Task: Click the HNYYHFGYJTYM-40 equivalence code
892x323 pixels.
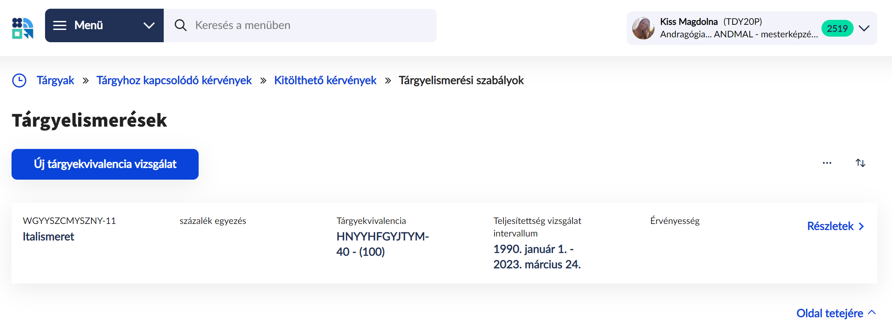Action: click(382, 244)
